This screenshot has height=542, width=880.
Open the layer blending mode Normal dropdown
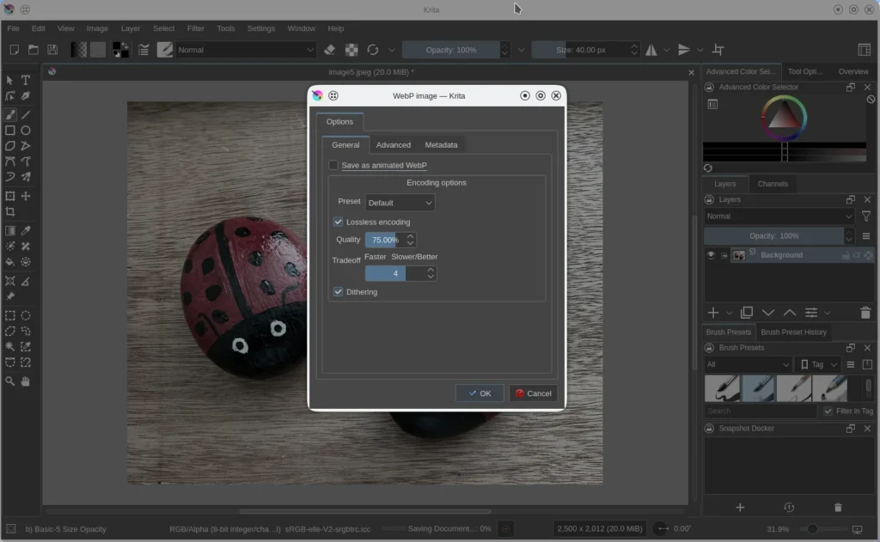[x=779, y=216]
